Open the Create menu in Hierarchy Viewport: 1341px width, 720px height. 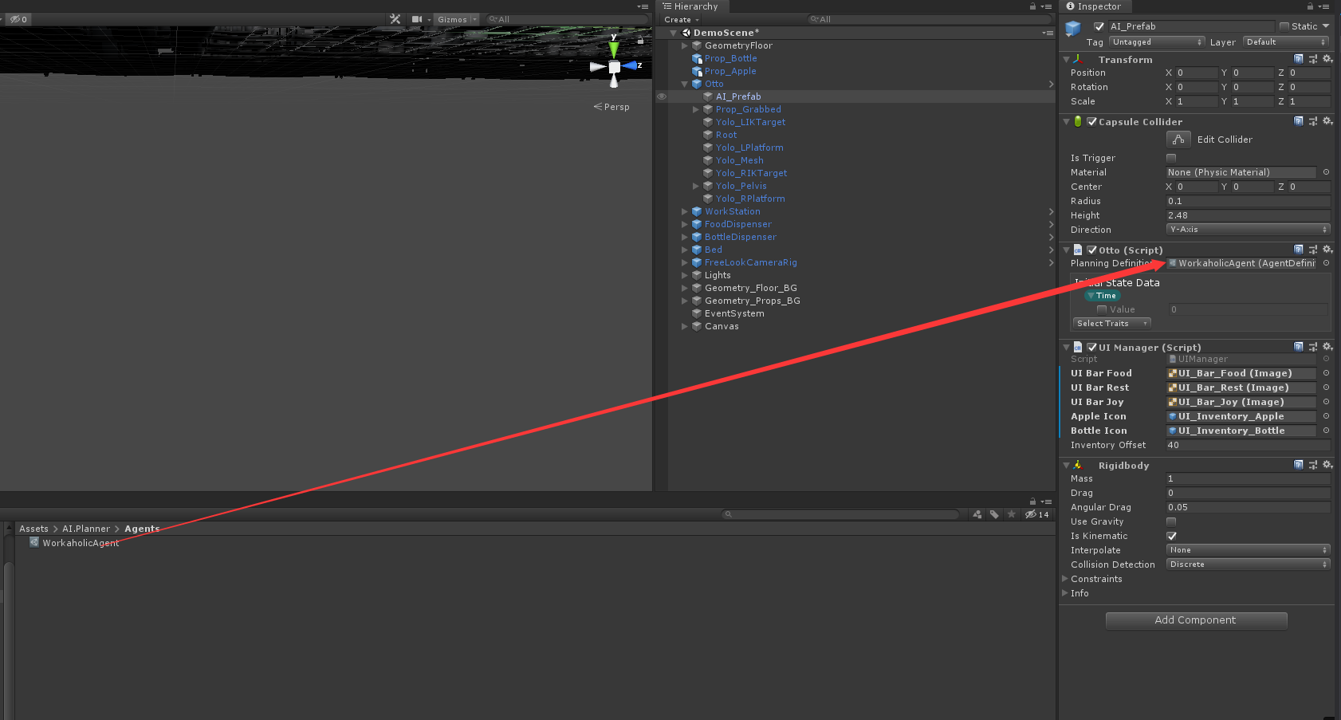coord(681,20)
